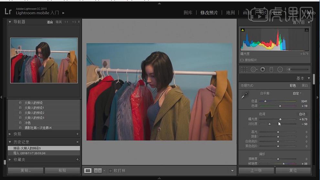Screen dimensions: 320x180
Task: Switch to Loupe view mode icon
Action: pos(88,170)
